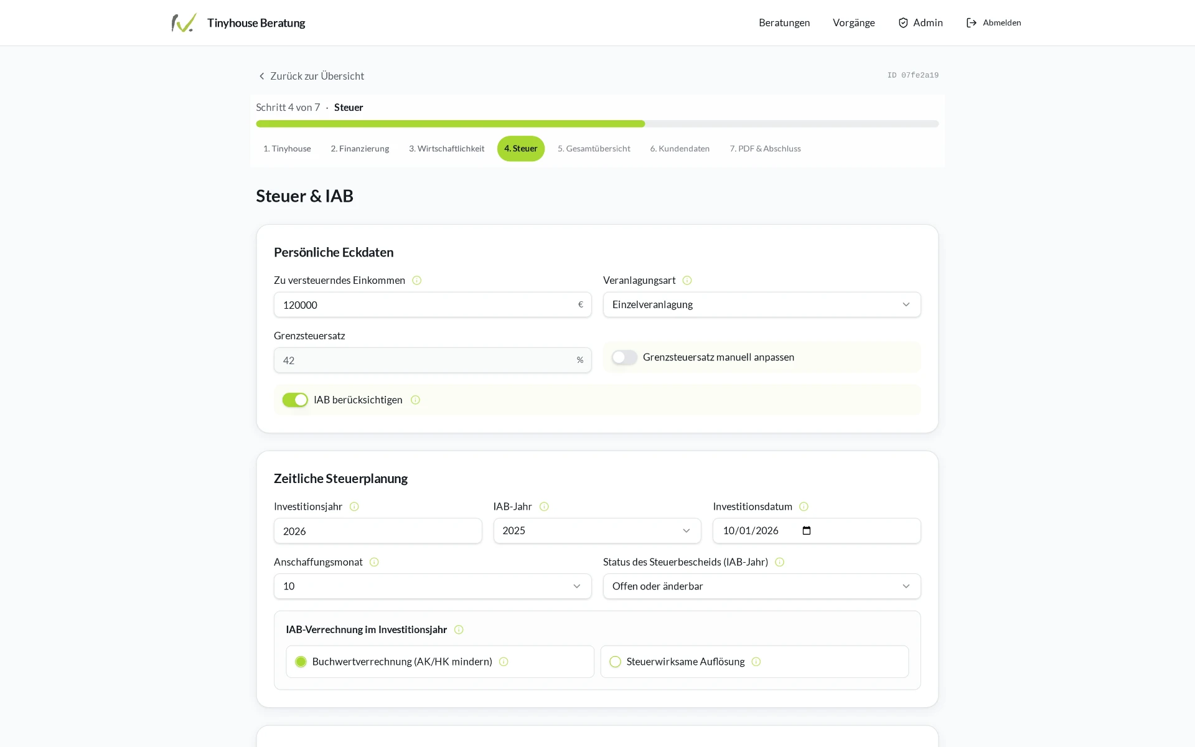Screen dimensions: 1195x747
Task: Open info icon next to Buchwertverrechnung option
Action: (x=504, y=661)
